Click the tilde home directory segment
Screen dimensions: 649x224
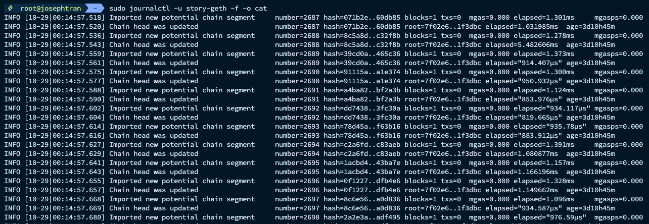tap(94, 9)
